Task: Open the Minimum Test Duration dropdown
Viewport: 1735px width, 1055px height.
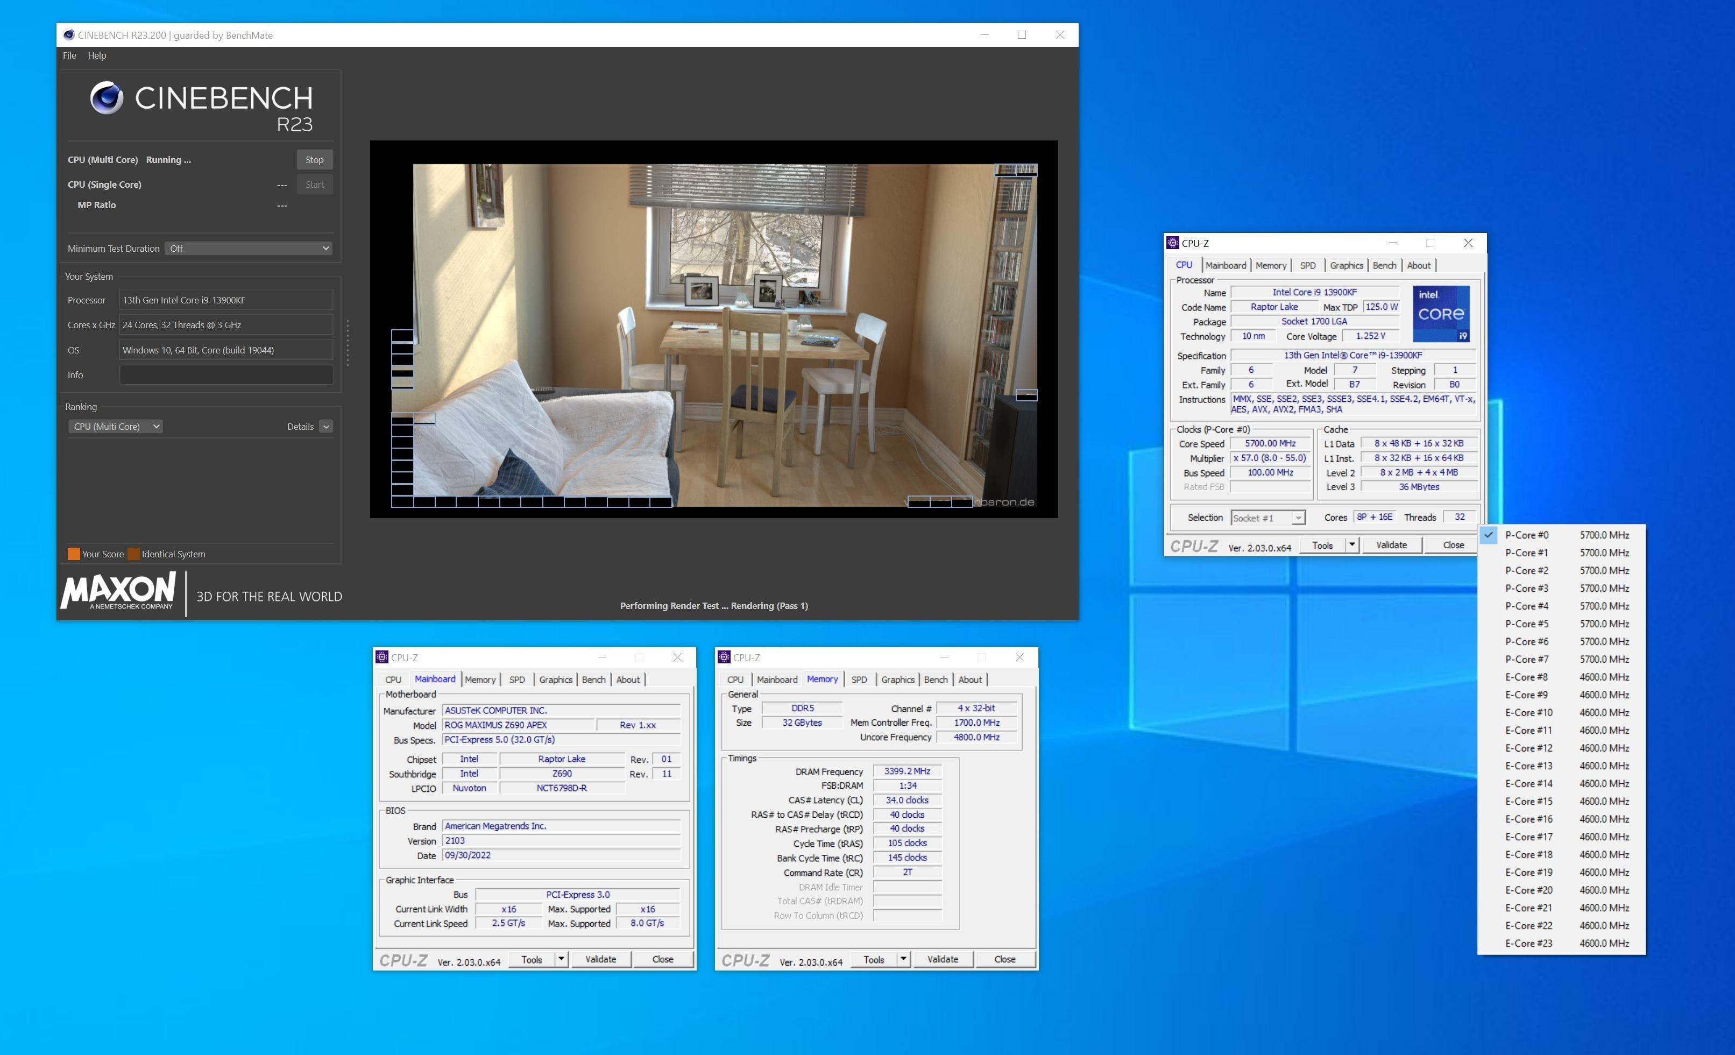Action: pos(248,249)
